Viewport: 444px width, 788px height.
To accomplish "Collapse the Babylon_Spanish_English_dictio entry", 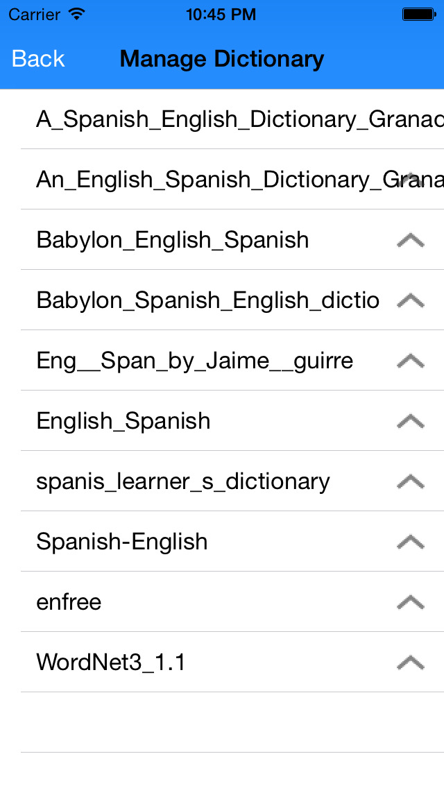I will point(410,300).
